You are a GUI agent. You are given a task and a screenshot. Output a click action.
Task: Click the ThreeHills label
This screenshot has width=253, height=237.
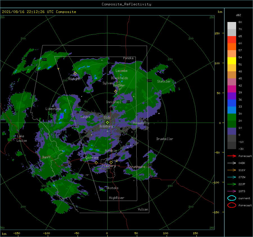tap(141, 123)
